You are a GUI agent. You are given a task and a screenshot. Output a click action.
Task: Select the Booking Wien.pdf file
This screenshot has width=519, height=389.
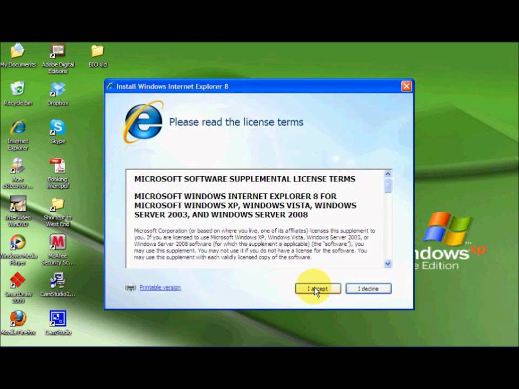(x=58, y=173)
